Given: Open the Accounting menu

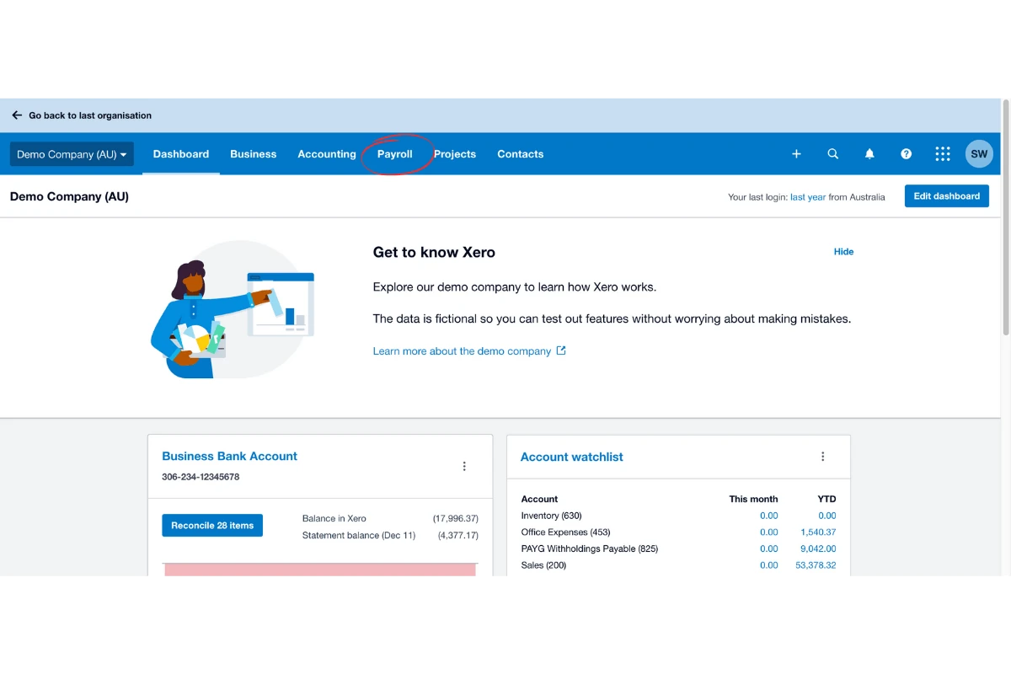Looking at the screenshot, I should 327,154.
